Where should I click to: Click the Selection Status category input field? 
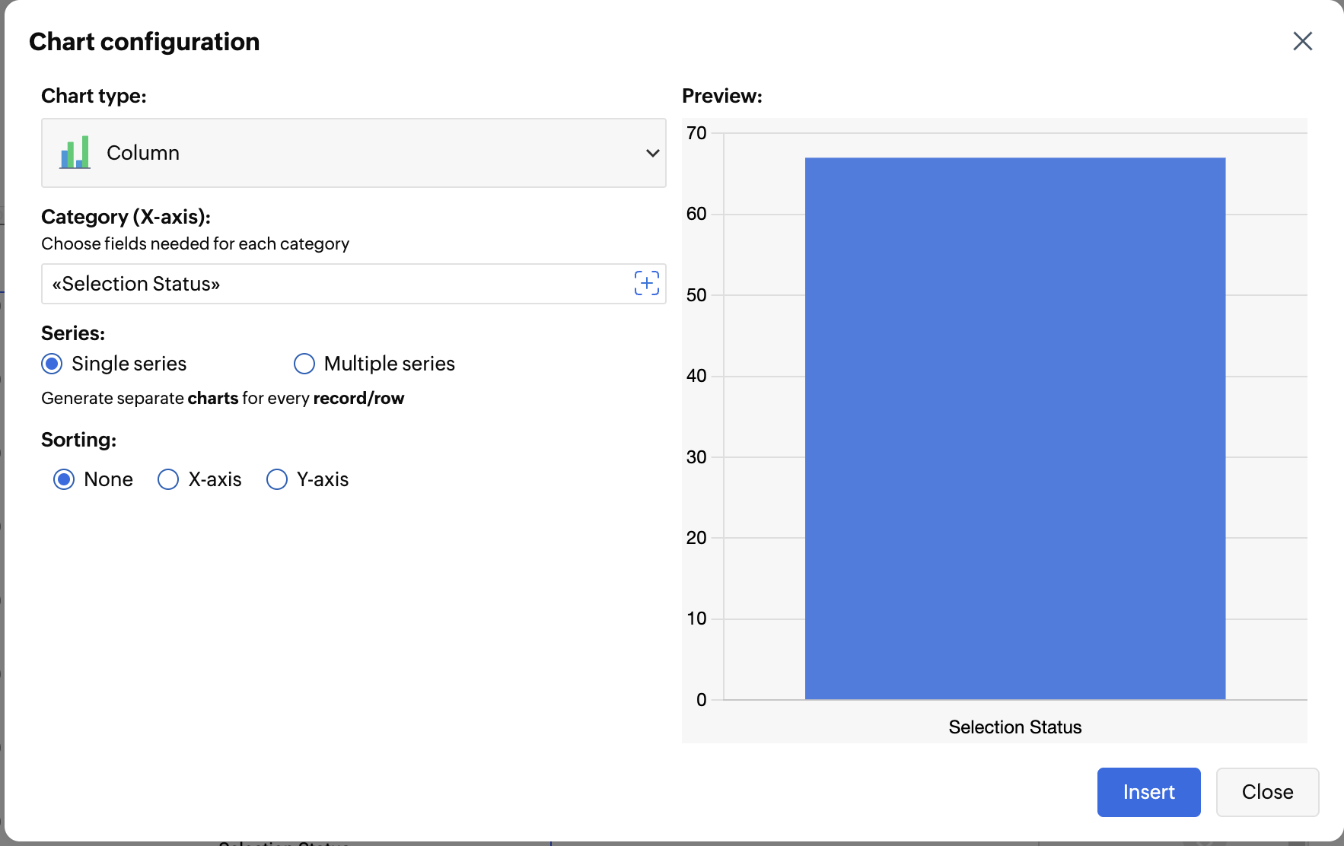tap(335, 284)
